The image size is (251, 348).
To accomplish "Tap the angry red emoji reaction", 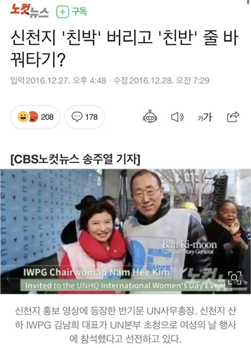I will [x=33, y=117].
